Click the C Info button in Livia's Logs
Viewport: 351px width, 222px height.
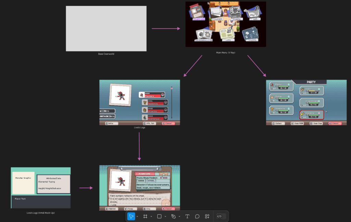[x=111, y=123]
